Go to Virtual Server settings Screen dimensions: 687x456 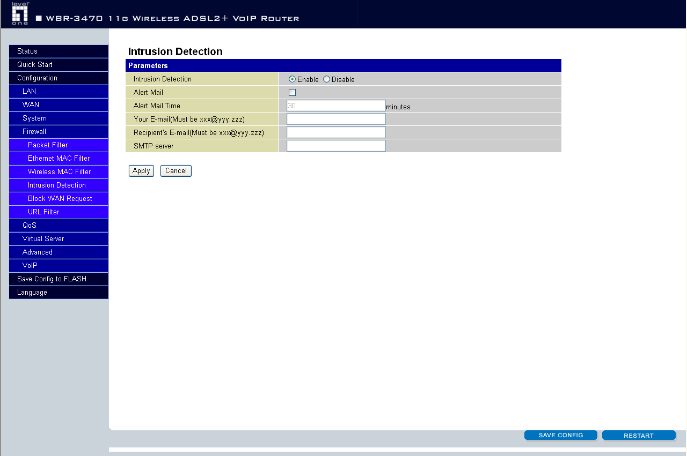coord(59,239)
